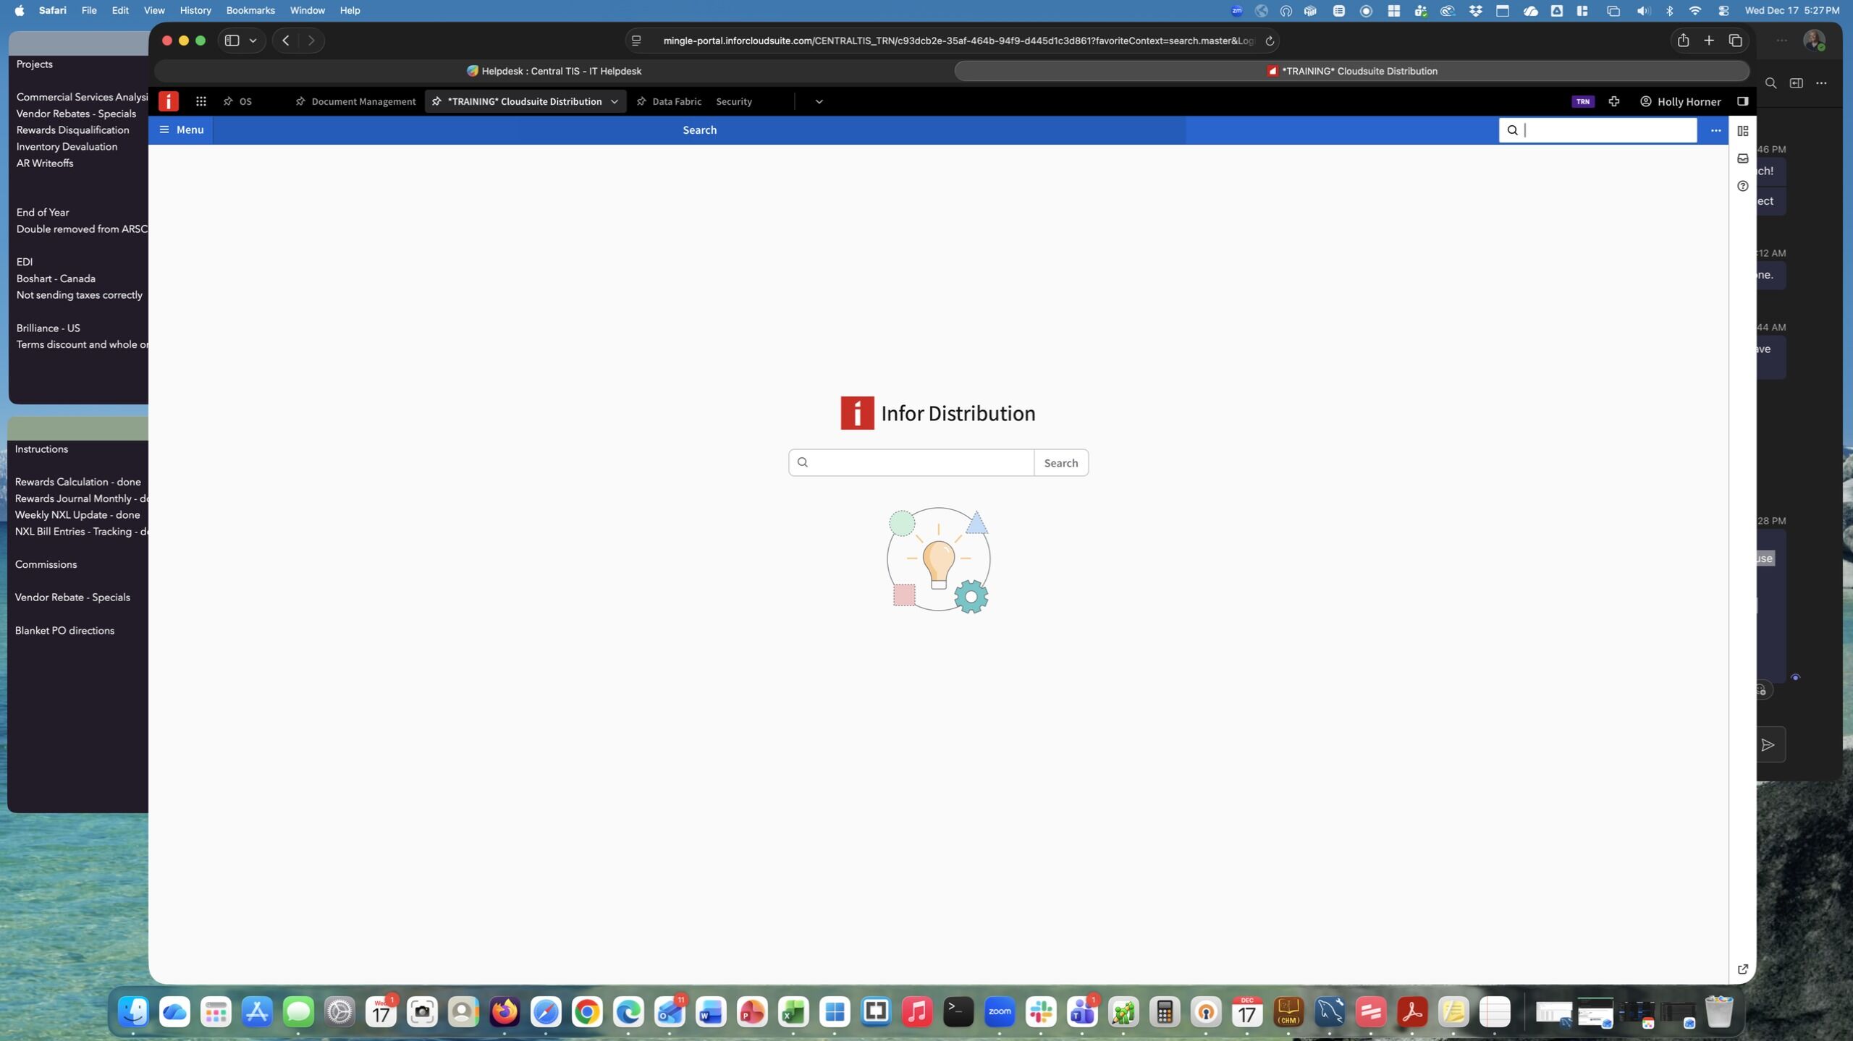This screenshot has height=1041, width=1853.
Task: Click Safari's Share icon
Action: [1683, 41]
